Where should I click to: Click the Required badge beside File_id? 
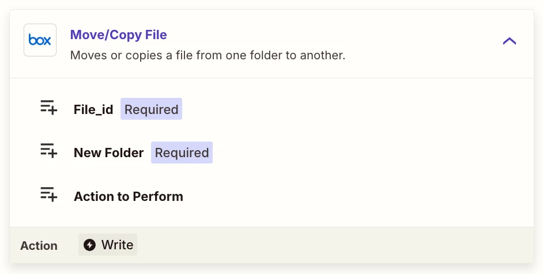point(151,109)
